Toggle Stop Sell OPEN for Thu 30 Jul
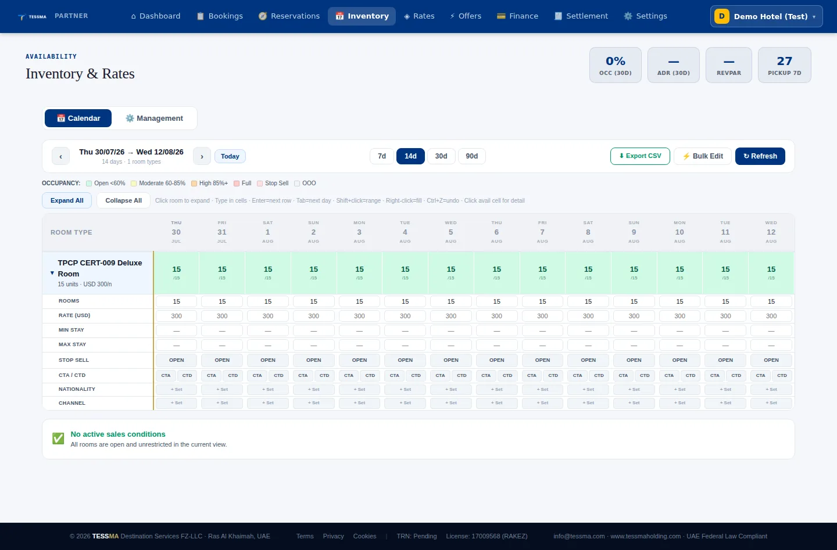Viewport: 837px width, 550px height. (x=176, y=360)
